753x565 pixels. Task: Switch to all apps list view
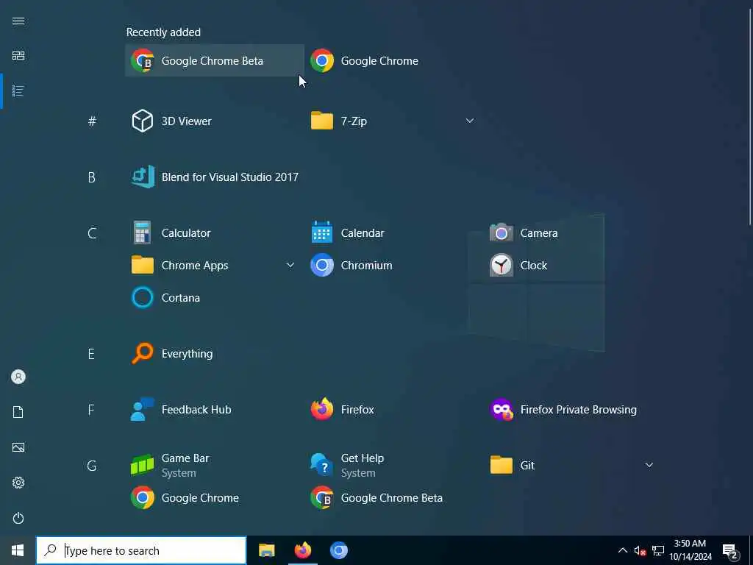tap(18, 90)
